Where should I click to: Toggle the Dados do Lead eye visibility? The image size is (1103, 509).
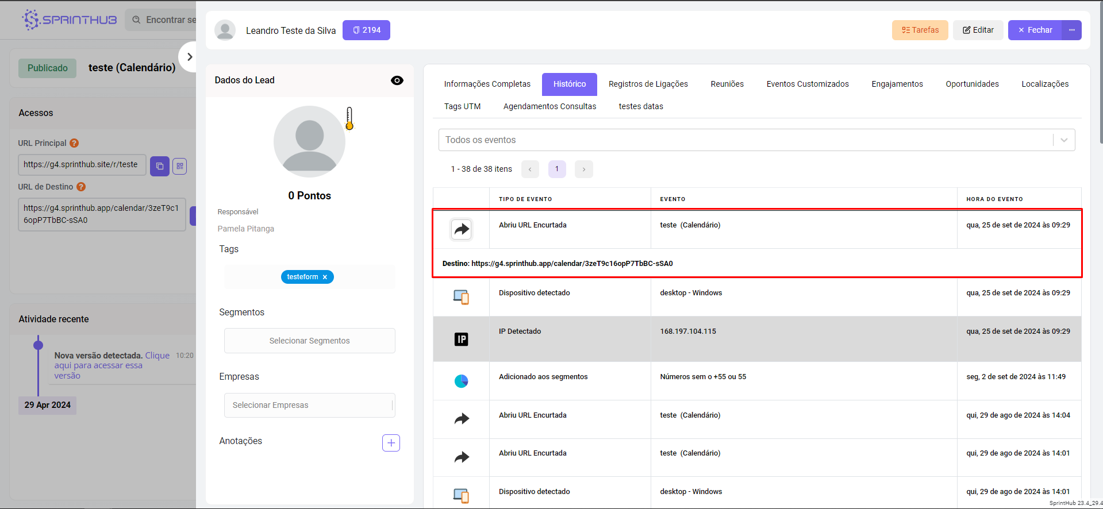pyautogui.click(x=397, y=80)
